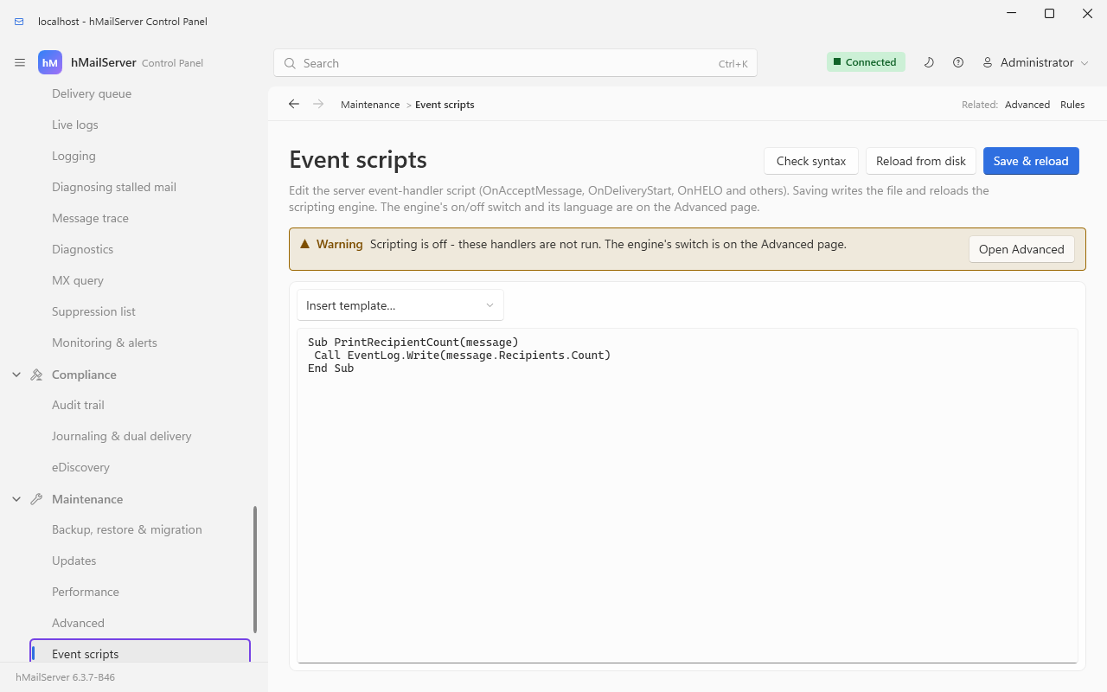Screen dimensions: 1107x692
Task: Go back with the left arrow
Action: point(294,104)
